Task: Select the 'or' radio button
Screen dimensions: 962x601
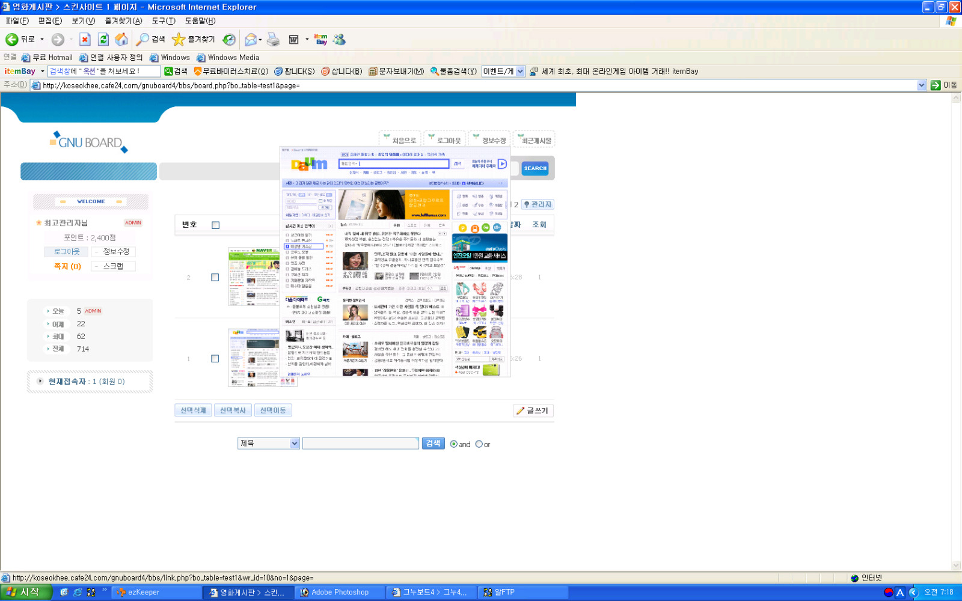Action: click(479, 444)
